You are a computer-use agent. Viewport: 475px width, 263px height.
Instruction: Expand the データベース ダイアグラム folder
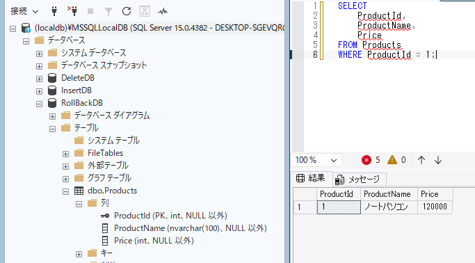52,116
